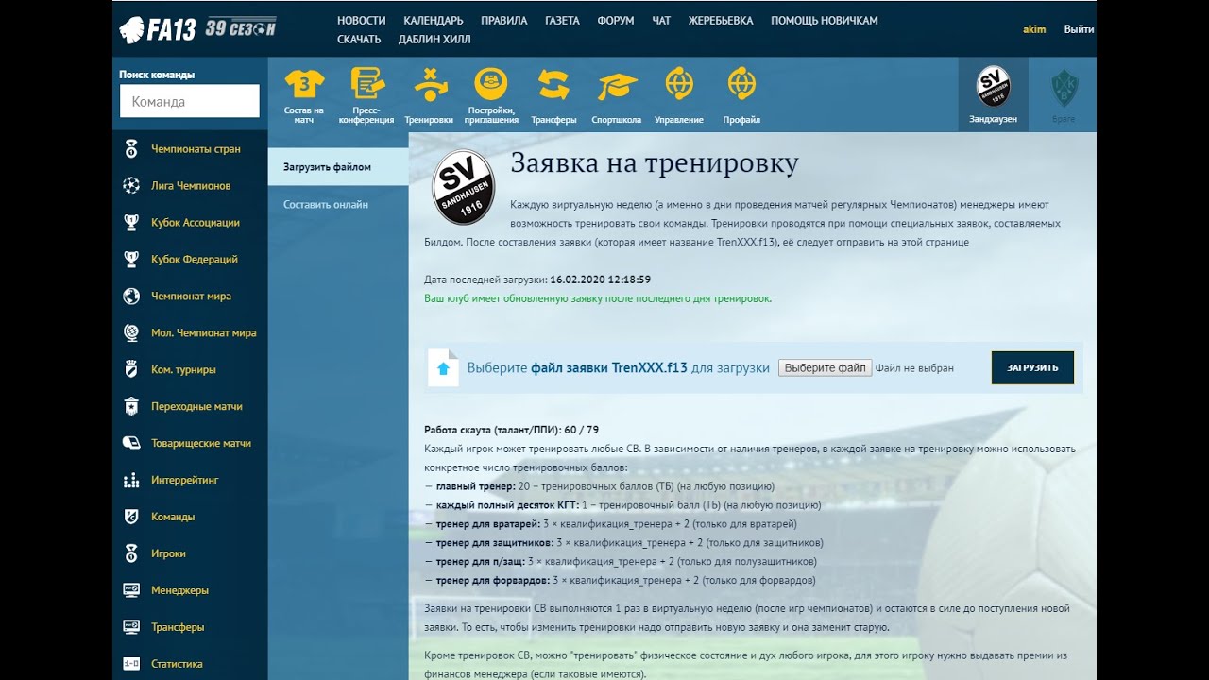This screenshot has height=680, width=1209.
Task: Open the Спортшкола graduation cap icon
Action: 617,86
